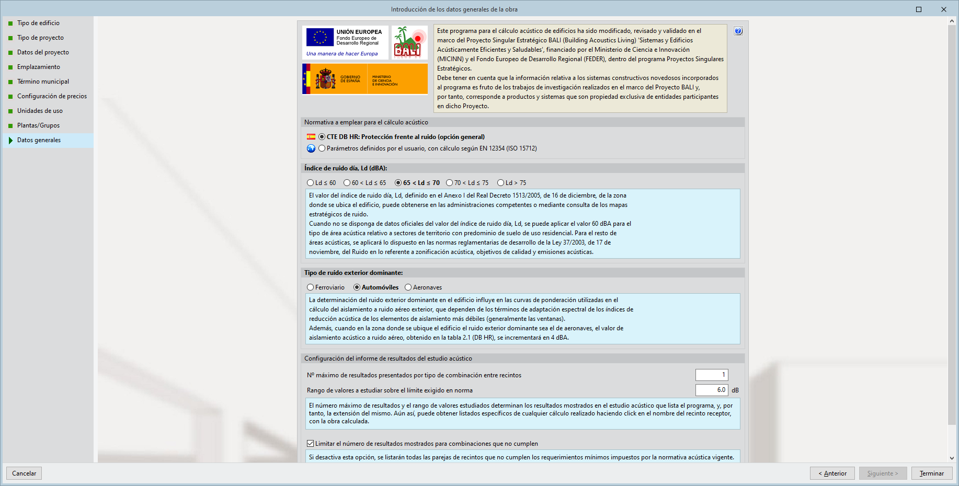Open the Configuración de precios step
959x486 pixels.
click(x=48, y=96)
